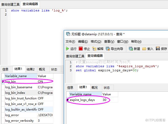Click the Save (保存) floppy icon
168x124 pixels.
(x=158, y=48)
